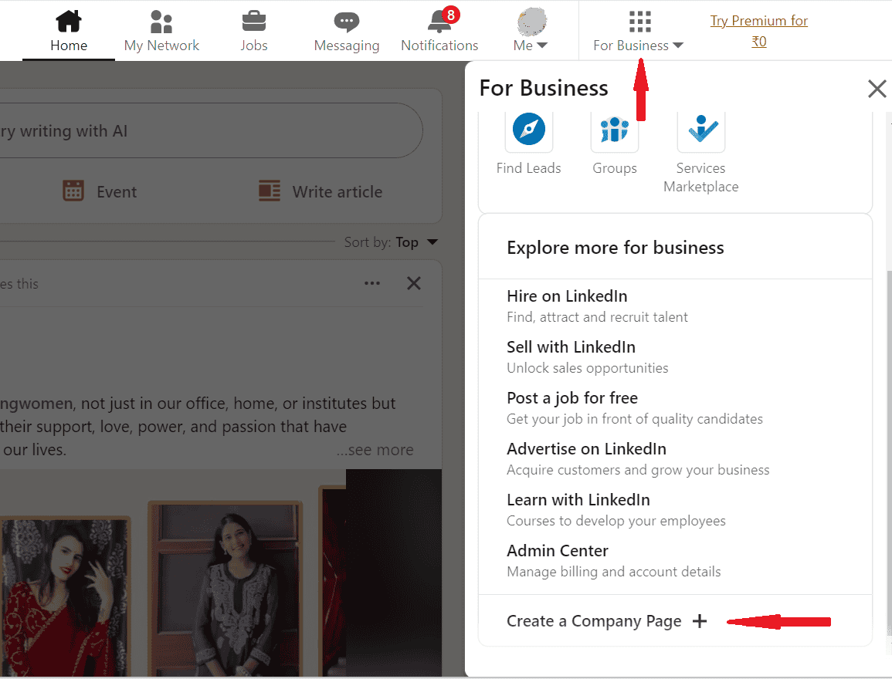Click the Groups label
This screenshot has height=679, width=892.
tap(615, 168)
